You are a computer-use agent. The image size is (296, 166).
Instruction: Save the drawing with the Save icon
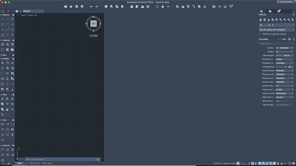pos(77,6)
